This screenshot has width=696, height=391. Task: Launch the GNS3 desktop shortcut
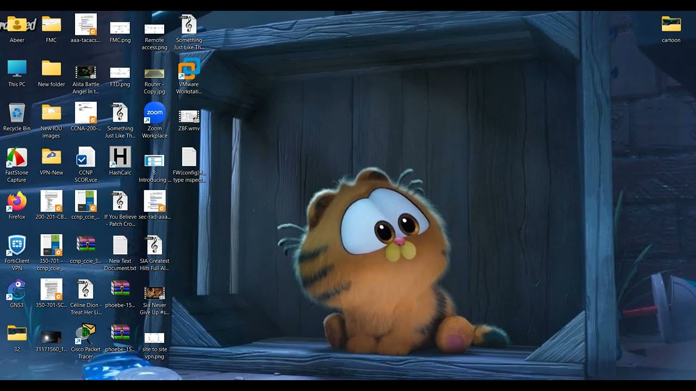coord(17,294)
